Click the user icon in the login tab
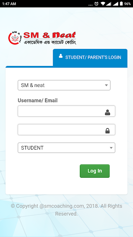Image resolution: width=133 pixels, height=237 pixels. click(x=61, y=56)
